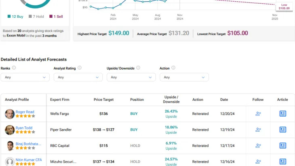Open article for Piper Sandler row
295x166 pixels.
coord(282,130)
